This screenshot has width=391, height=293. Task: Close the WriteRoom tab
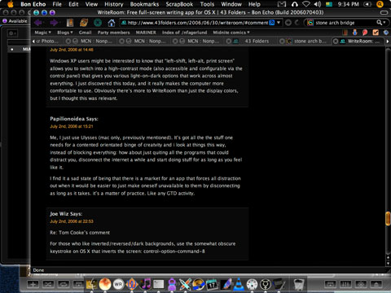pos(336,42)
